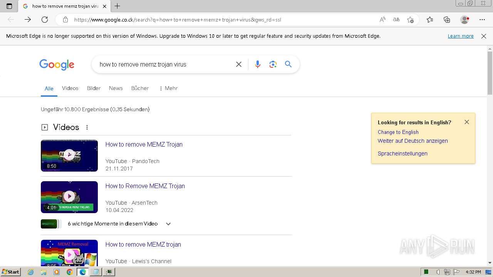
Task: Open Spracheinstellungen link
Action: [402, 154]
